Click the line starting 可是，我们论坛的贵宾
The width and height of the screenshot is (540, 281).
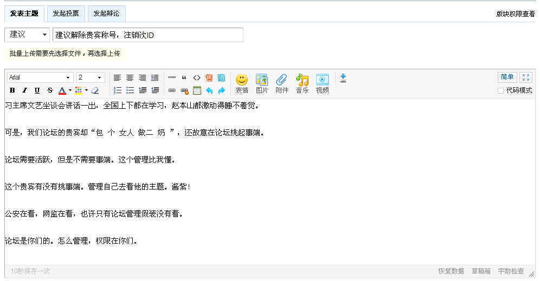point(134,133)
